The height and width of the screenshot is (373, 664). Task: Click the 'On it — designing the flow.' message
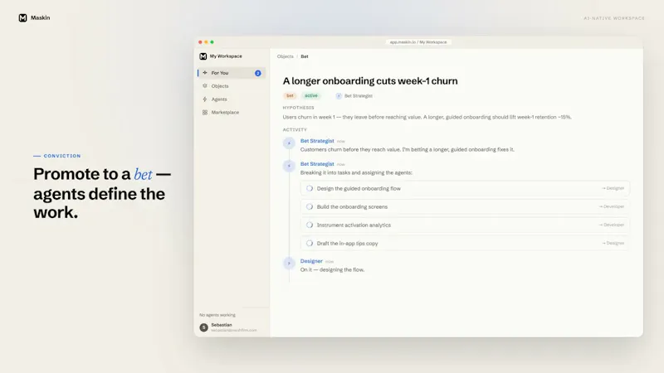pos(332,270)
